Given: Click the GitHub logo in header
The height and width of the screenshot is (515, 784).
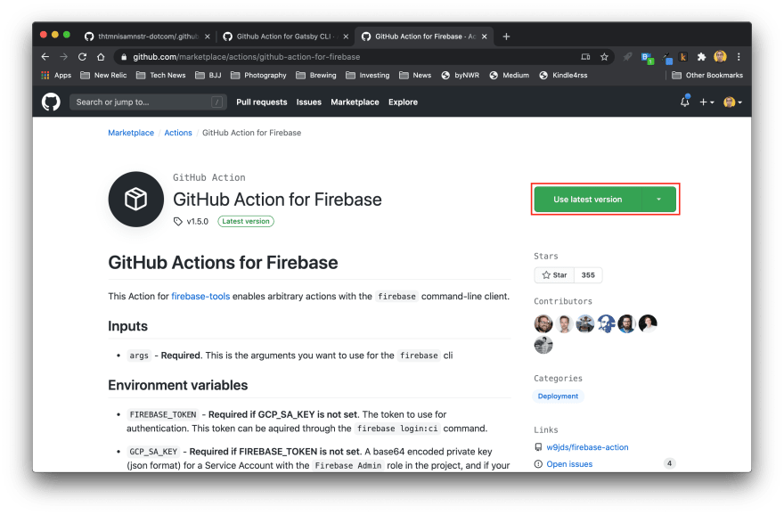Looking at the screenshot, I should point(52,102).
